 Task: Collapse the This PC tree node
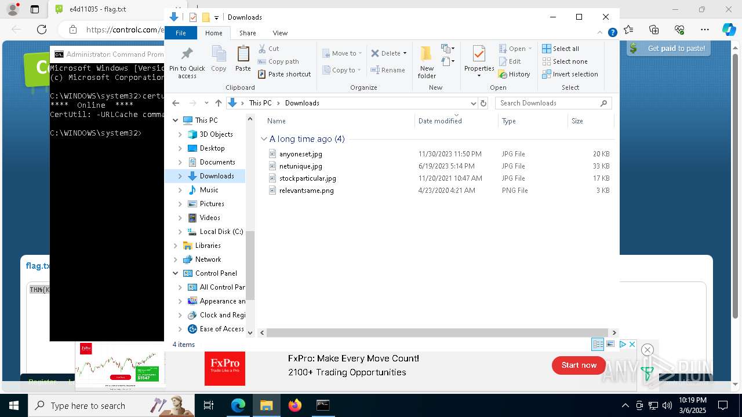(x=176, y=120)
